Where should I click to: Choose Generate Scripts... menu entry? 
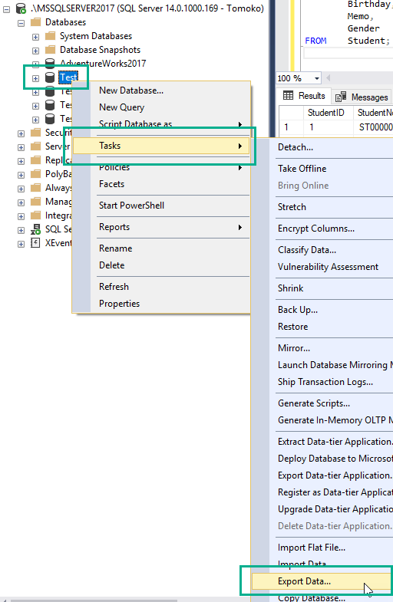click(322, 403)
